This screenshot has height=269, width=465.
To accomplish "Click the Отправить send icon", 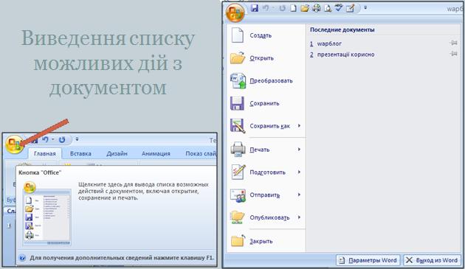I will [238, 195].
